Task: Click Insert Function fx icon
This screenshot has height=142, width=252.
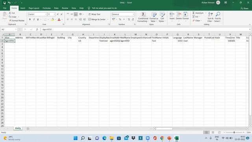Action: (37, 29)
